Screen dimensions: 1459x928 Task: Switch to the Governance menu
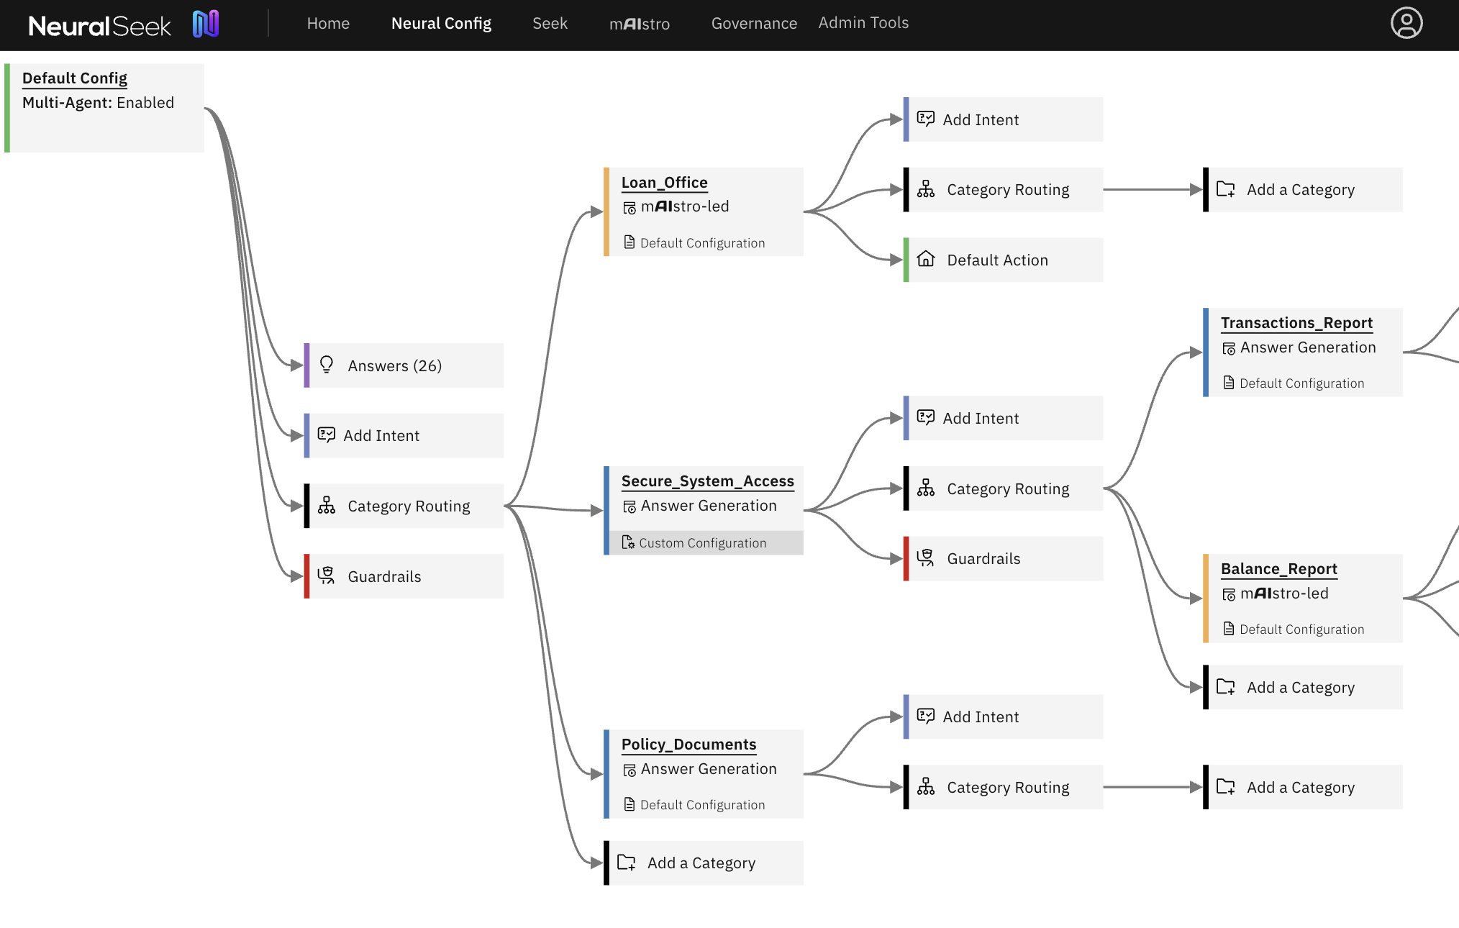tap(753, 23)
